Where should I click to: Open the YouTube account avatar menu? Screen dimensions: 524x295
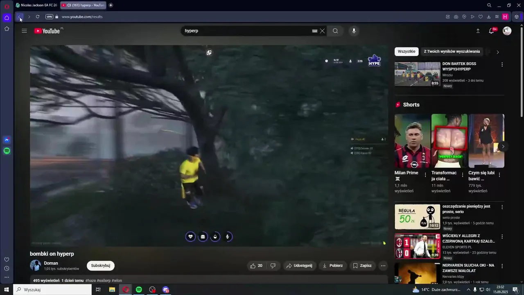point(507,31)
